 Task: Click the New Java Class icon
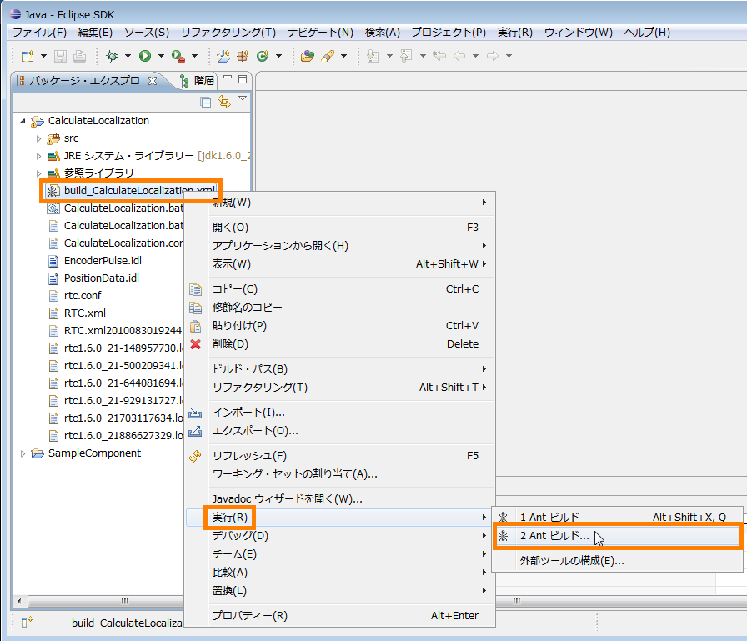(263, 56)
